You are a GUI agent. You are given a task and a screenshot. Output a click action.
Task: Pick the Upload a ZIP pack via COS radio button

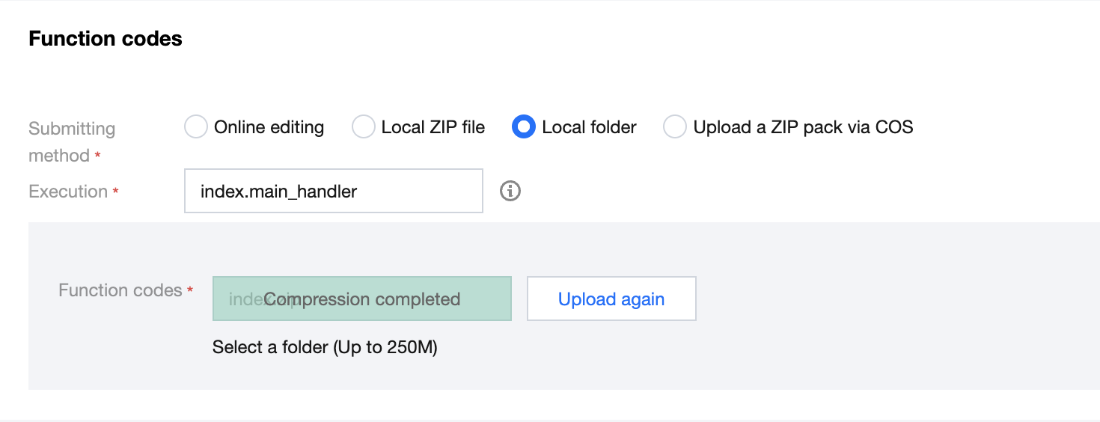point(675,127)
